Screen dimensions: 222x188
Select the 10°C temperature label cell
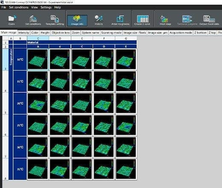tap(20, 59)
